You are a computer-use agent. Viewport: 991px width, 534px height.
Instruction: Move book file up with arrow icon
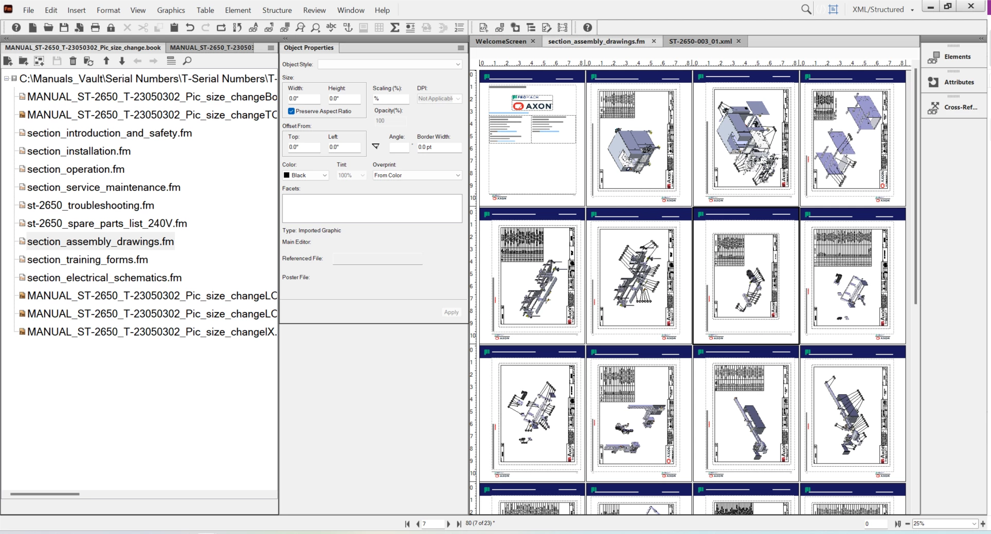106,61
